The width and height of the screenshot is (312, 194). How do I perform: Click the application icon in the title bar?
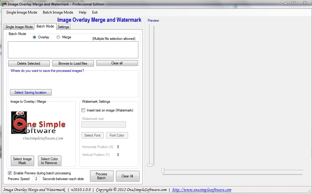[x=4, y=4]
